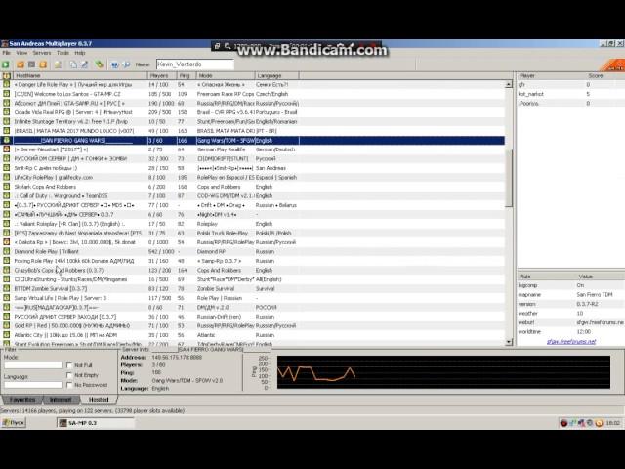
Task: Click into the Language filter field
Action: point(33,385)
